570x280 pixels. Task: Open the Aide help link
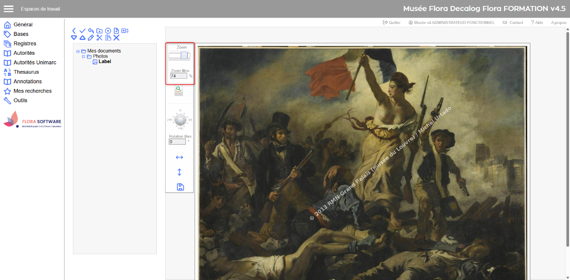[537, 23]
